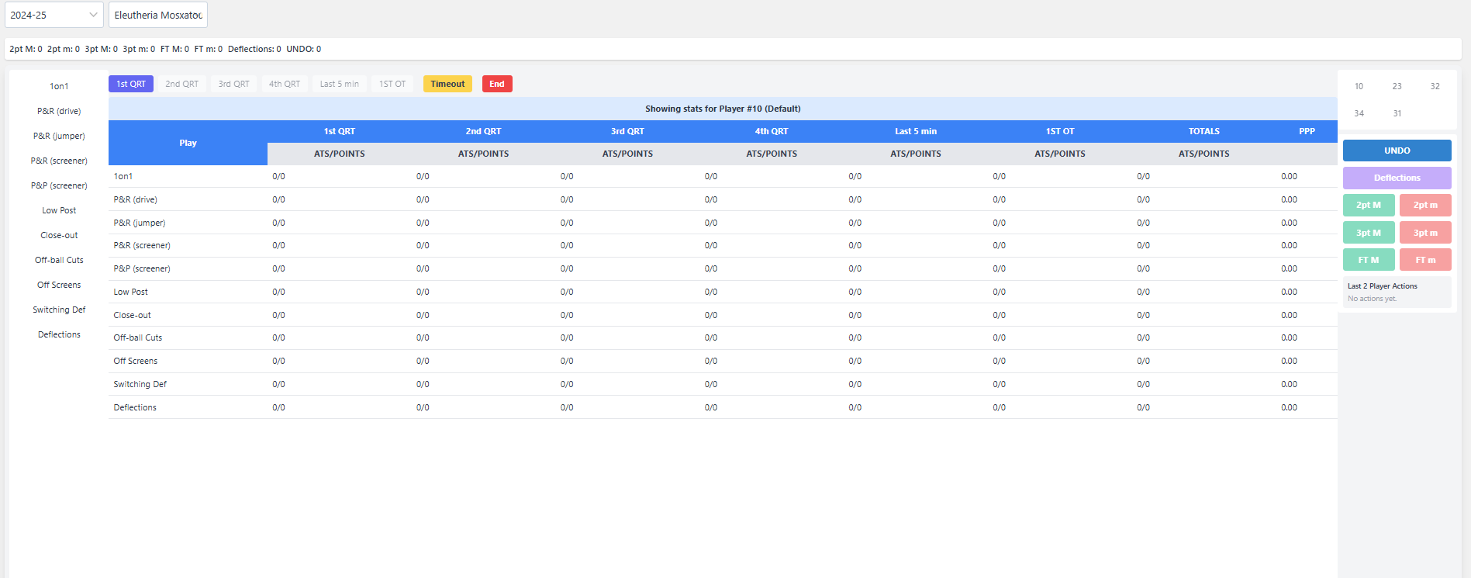Click the '2pt M: 0' summary counter

26,49
